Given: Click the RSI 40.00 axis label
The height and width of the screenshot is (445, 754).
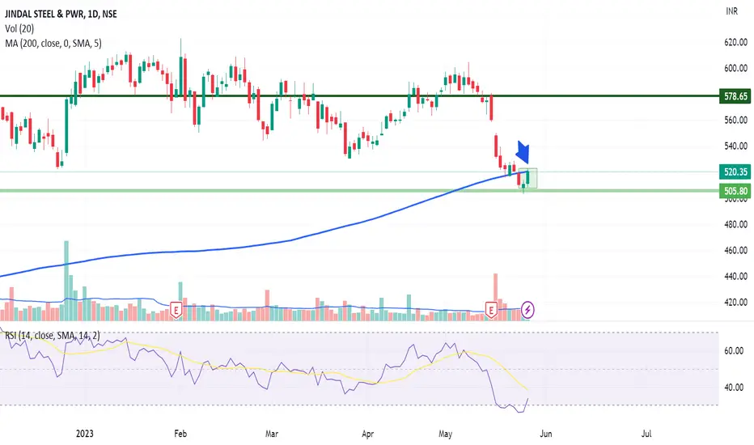Looking at the screenshot, I should tap(733, 388).
